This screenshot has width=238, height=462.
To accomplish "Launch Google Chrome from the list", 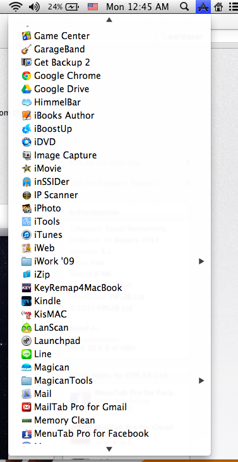I will 109,76.
